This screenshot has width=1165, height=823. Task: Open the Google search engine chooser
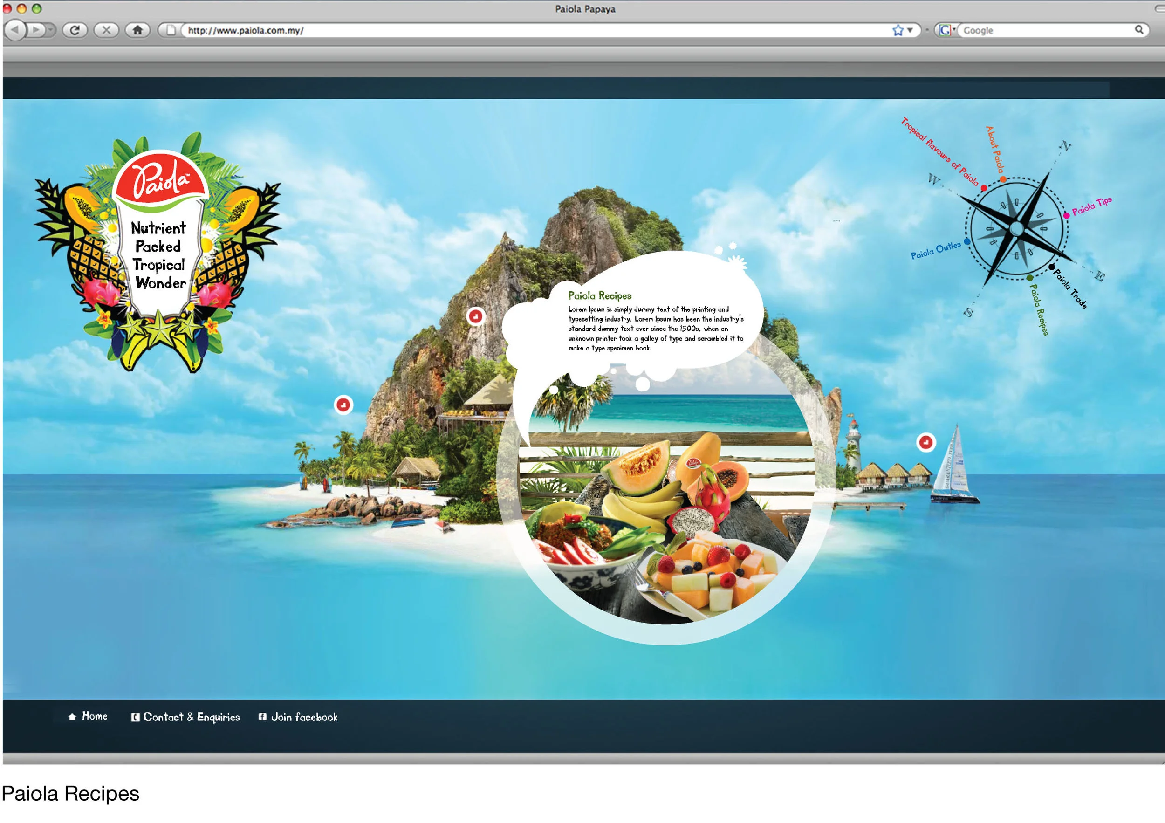coord(946,30)
